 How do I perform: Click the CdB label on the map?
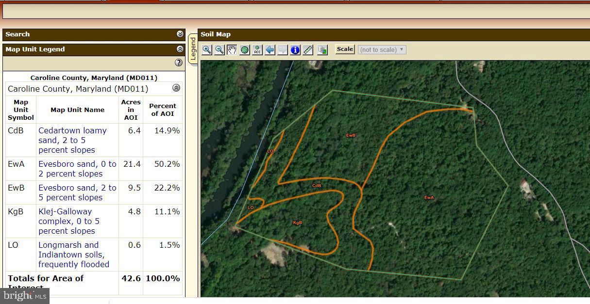click(317, 186)
